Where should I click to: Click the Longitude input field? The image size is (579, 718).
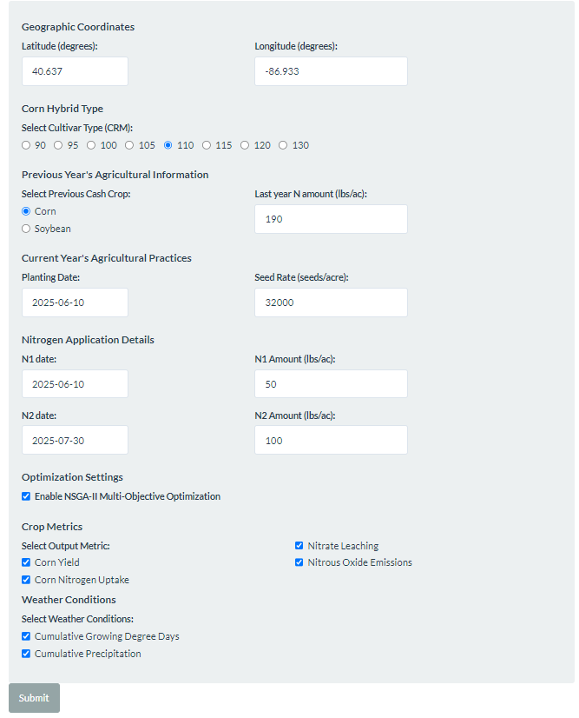pos(331,71)
